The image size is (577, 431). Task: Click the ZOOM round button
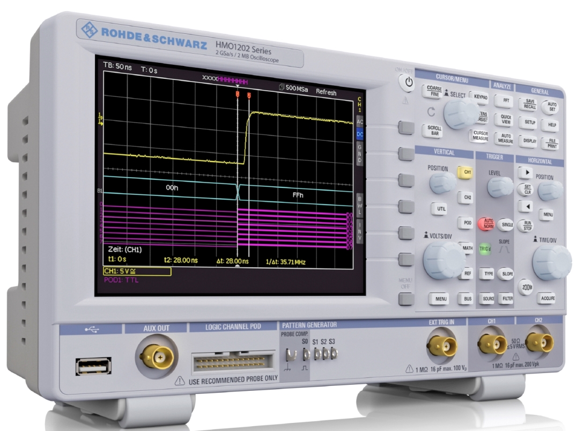[527, 287]
